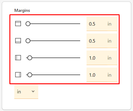Focus the left margin 1.0 value field

[x=102, y=58]
